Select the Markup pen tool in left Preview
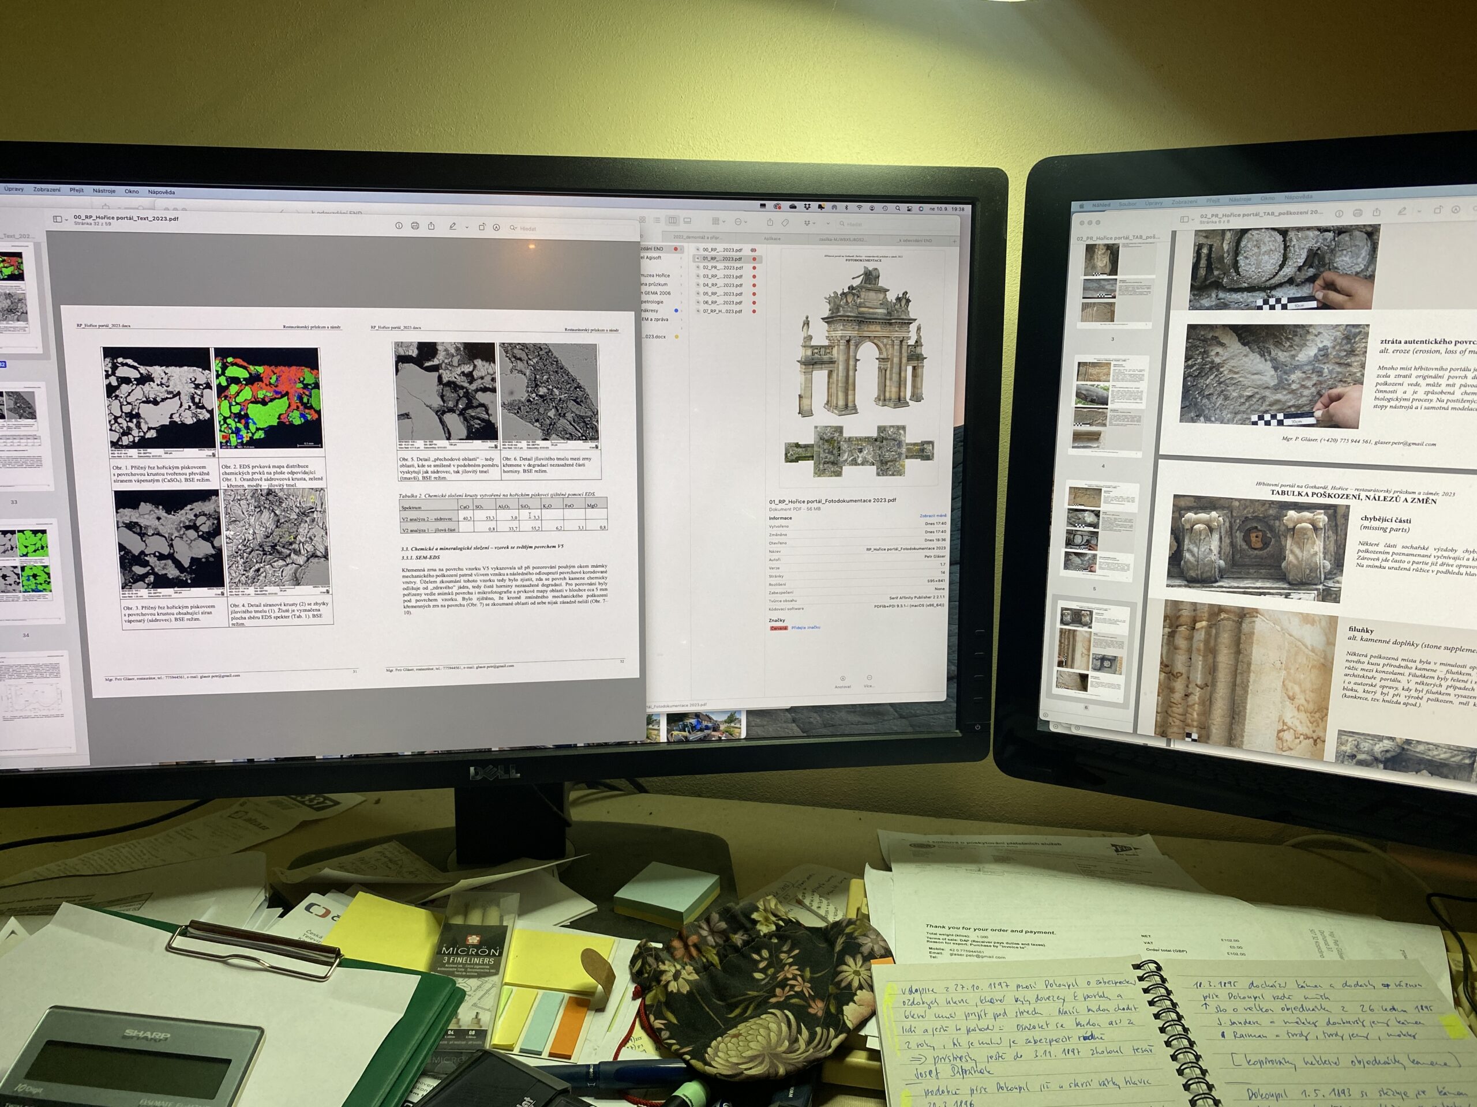Screen dimensions: 1477x1107 click(453, 226)
